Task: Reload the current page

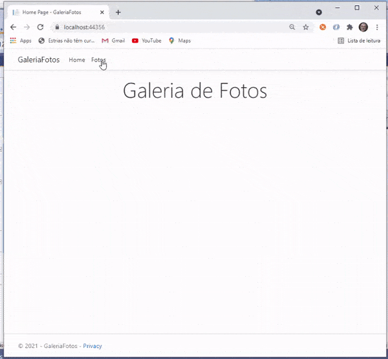Action: pos(40,27)
